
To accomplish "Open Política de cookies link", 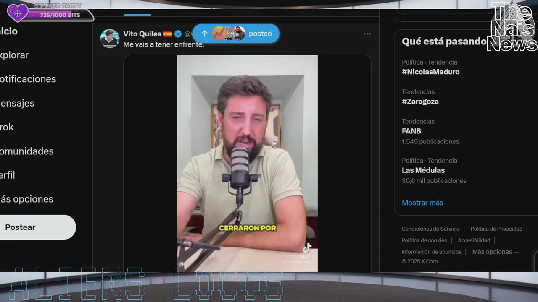I will pos(424,240).
